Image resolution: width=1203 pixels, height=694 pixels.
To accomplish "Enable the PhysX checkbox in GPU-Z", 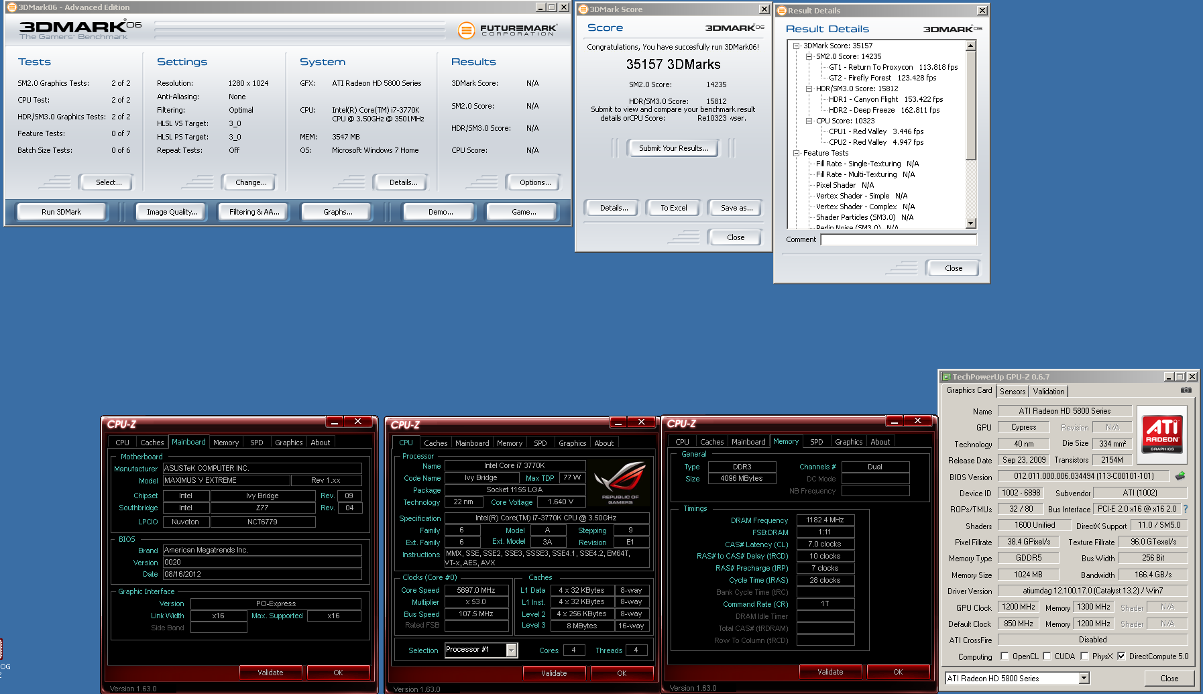I will pyautogui.click(x=1084, y=656).
